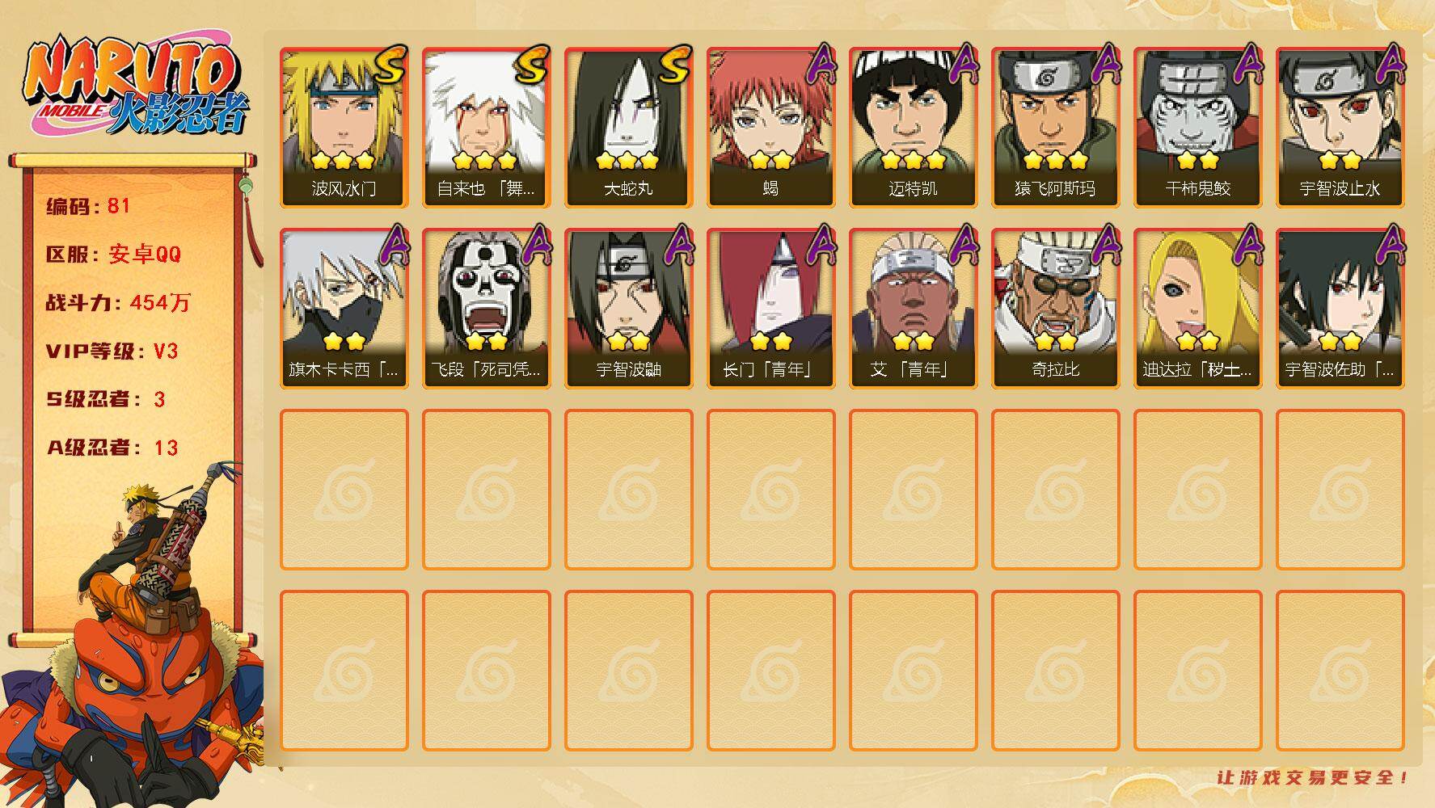This screenshot has width=1435, height=808.
Task: Select the 迈特凯 ninja card
Action: [914, 127]
